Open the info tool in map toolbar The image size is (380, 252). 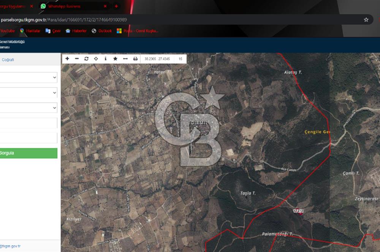point(105,58)
